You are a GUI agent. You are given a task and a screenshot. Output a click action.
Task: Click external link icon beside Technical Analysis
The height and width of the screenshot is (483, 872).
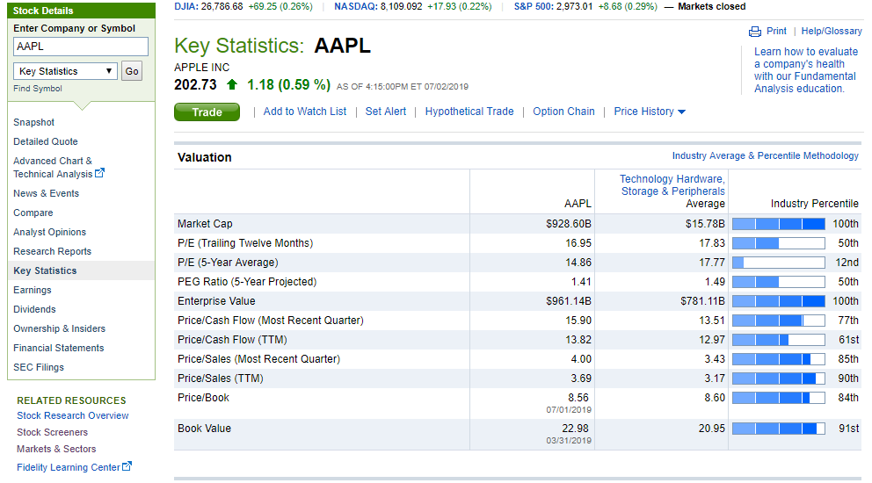[99, 174]
